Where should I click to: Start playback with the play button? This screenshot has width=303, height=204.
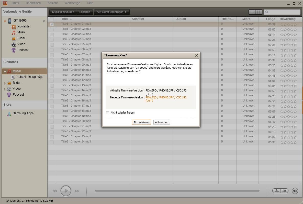coord(66,191)
